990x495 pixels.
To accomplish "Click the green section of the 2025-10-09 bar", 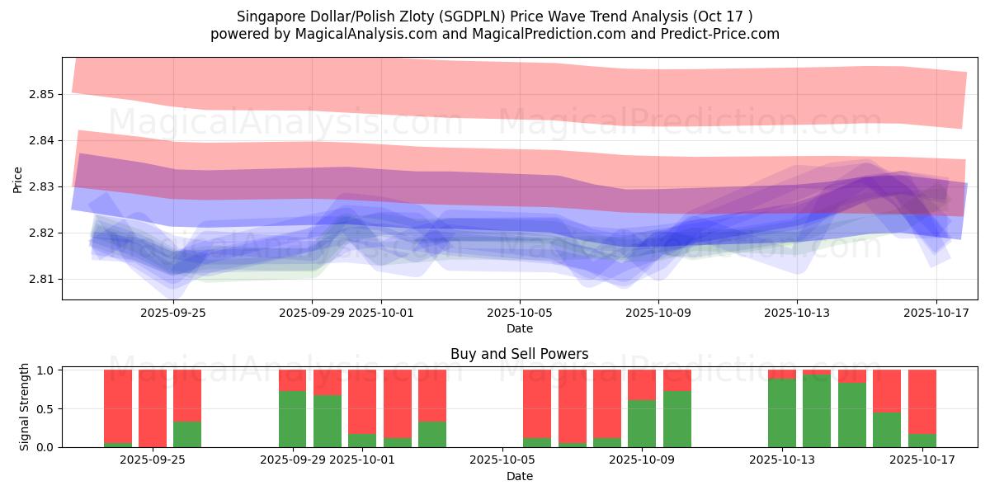I will (x=642, y=423).
